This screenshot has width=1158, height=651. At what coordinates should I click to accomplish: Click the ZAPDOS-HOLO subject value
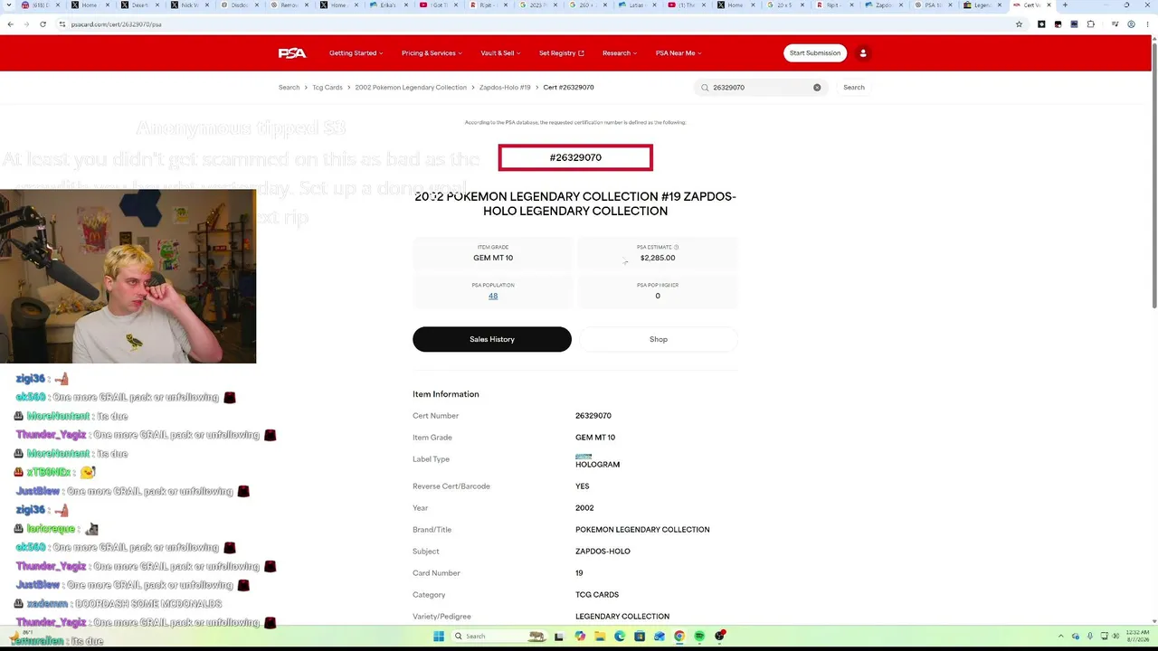tap(603, 552)
